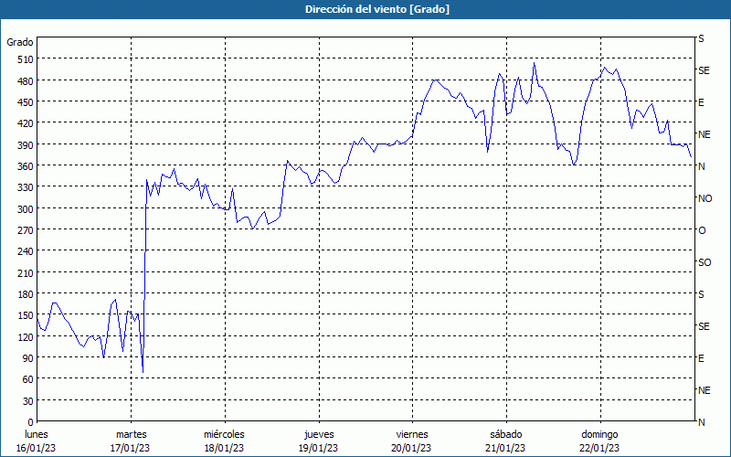
Task: Select the '450' y-axis value
Action: (26, 102)
